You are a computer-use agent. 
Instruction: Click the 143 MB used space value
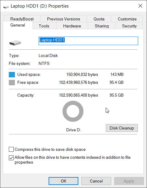click(117, 75)
